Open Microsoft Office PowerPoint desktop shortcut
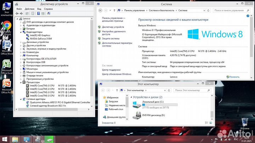The width and height of the screenshot is (255, 143). (7, 86)
